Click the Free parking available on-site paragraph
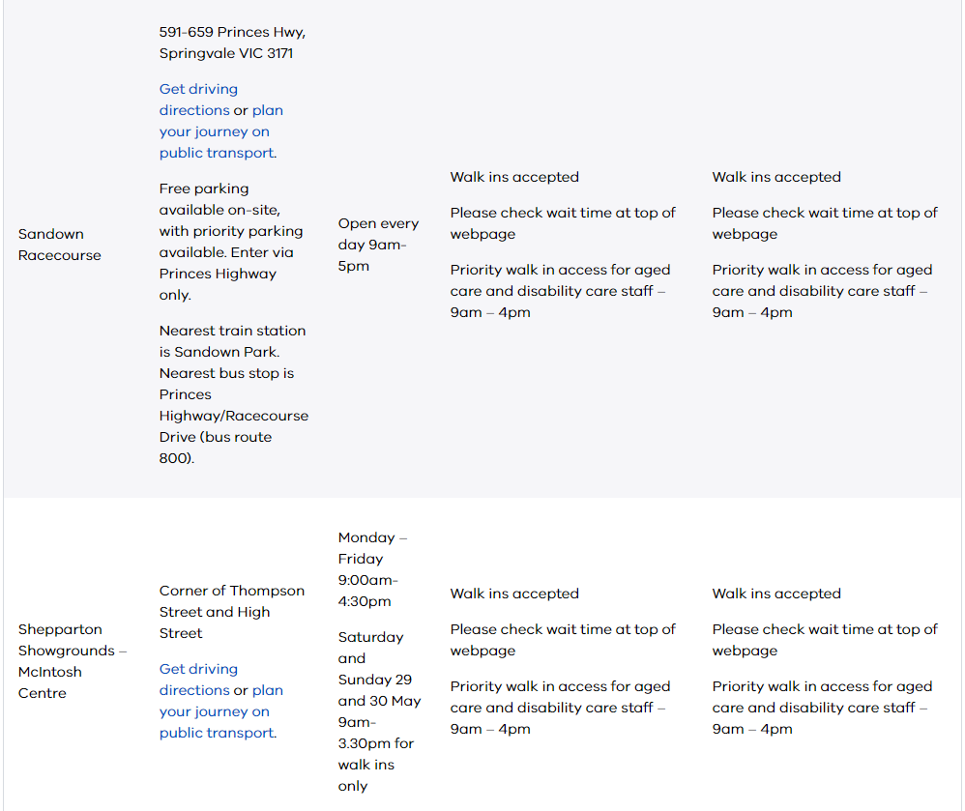Image resolution: width=965 pixels, height=811 pixels. click(231, 242)
